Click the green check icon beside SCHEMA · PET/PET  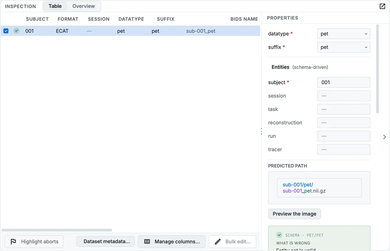tap(279, 235)
